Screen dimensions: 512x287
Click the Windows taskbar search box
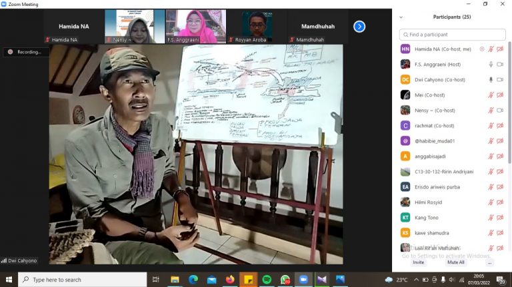83,280
